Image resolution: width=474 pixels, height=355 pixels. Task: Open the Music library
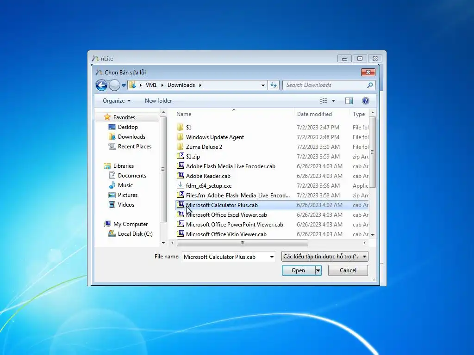click(x=125, y=185)
